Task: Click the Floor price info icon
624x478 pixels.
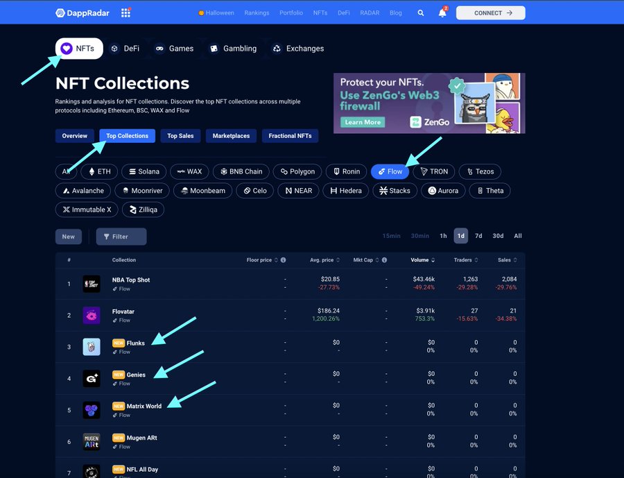Action: tap(284, 259)
